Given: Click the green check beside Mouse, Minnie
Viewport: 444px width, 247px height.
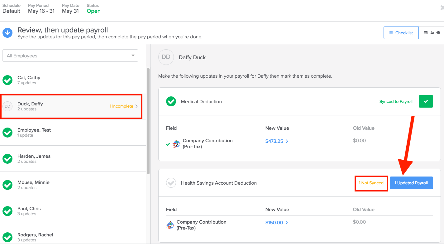Looking at the screenshot, I should 7,185.
